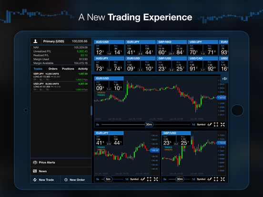Expand GBP/USD chart to fullscreen
Image resolution: width=263 pixels, height=197 pixels.
[x=223, y=179]
